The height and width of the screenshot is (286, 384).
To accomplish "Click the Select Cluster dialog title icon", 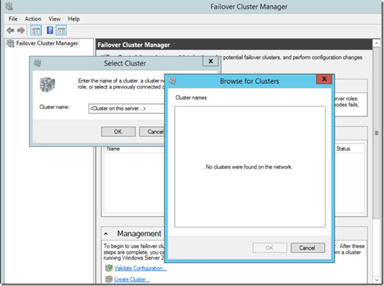I will [38, 63].
